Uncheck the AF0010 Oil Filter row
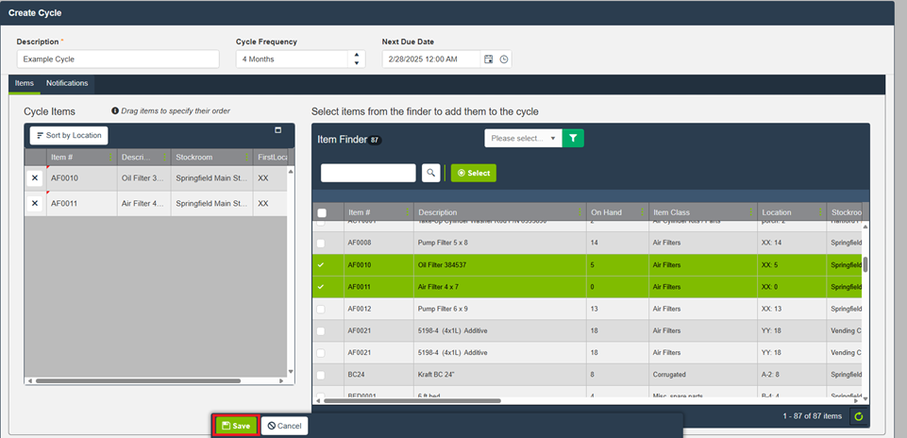This screenshot has height=438, width=907. 322,265
